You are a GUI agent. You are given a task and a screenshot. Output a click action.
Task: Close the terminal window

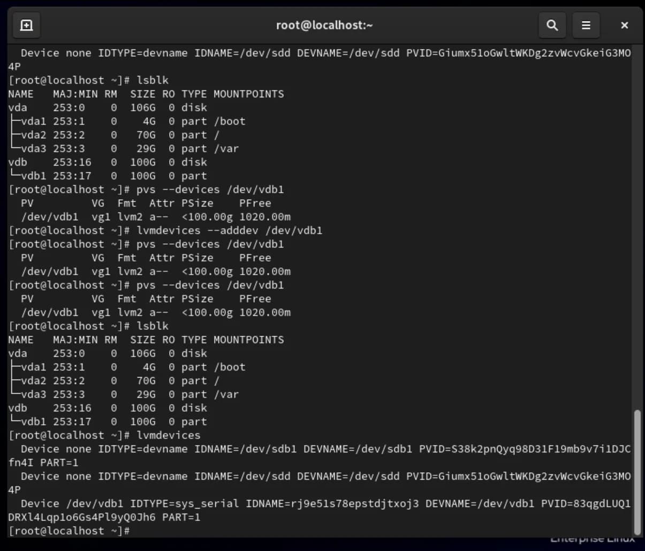624,25
